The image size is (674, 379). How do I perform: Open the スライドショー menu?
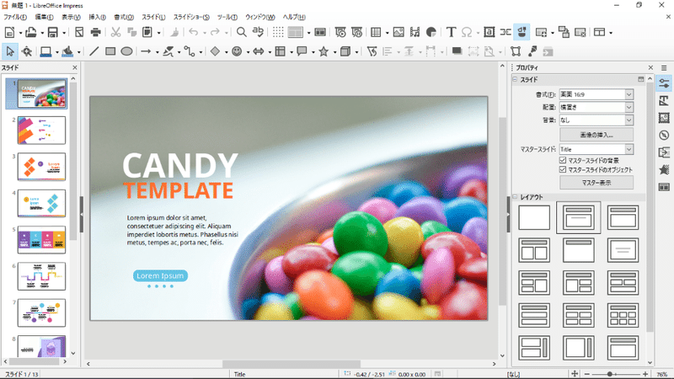click(191, 17)
